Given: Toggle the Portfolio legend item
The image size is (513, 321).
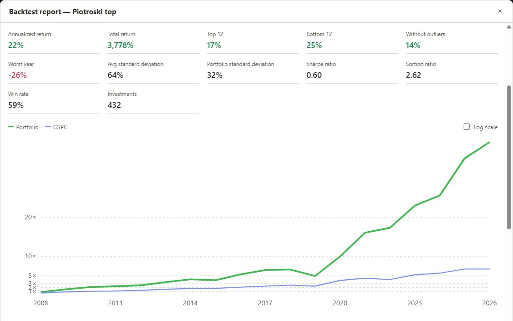Looking at the screenshot, I should click(x=23, y=127).
